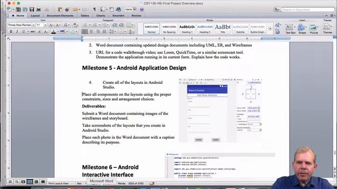
Task: Apply the No Spacing style
Action: pos(169,29)
